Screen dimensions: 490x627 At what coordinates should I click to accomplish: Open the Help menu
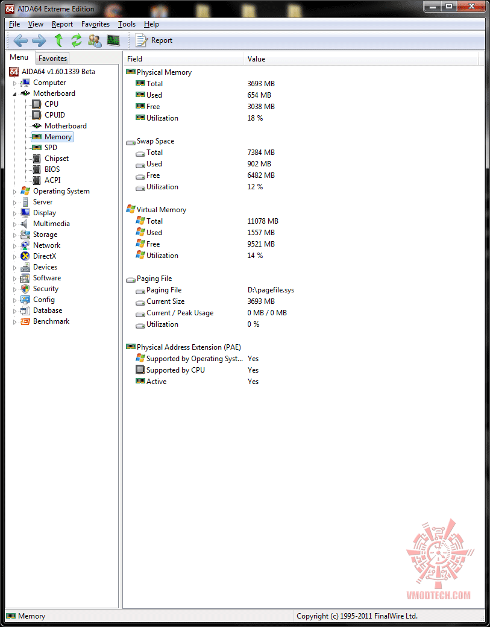[x=151, y=24]
